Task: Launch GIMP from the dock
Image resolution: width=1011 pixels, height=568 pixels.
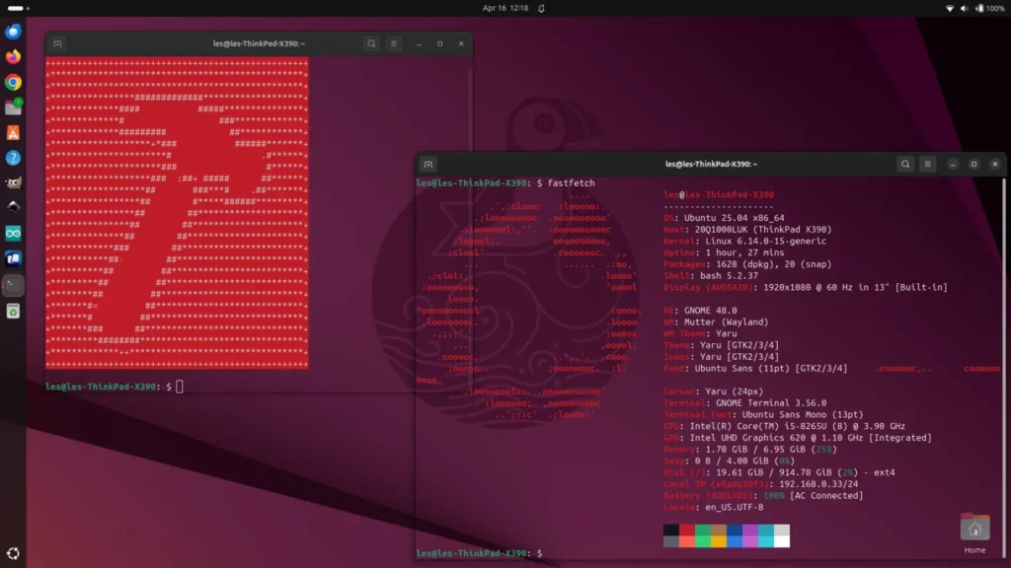Action: (x=13, y=184)
